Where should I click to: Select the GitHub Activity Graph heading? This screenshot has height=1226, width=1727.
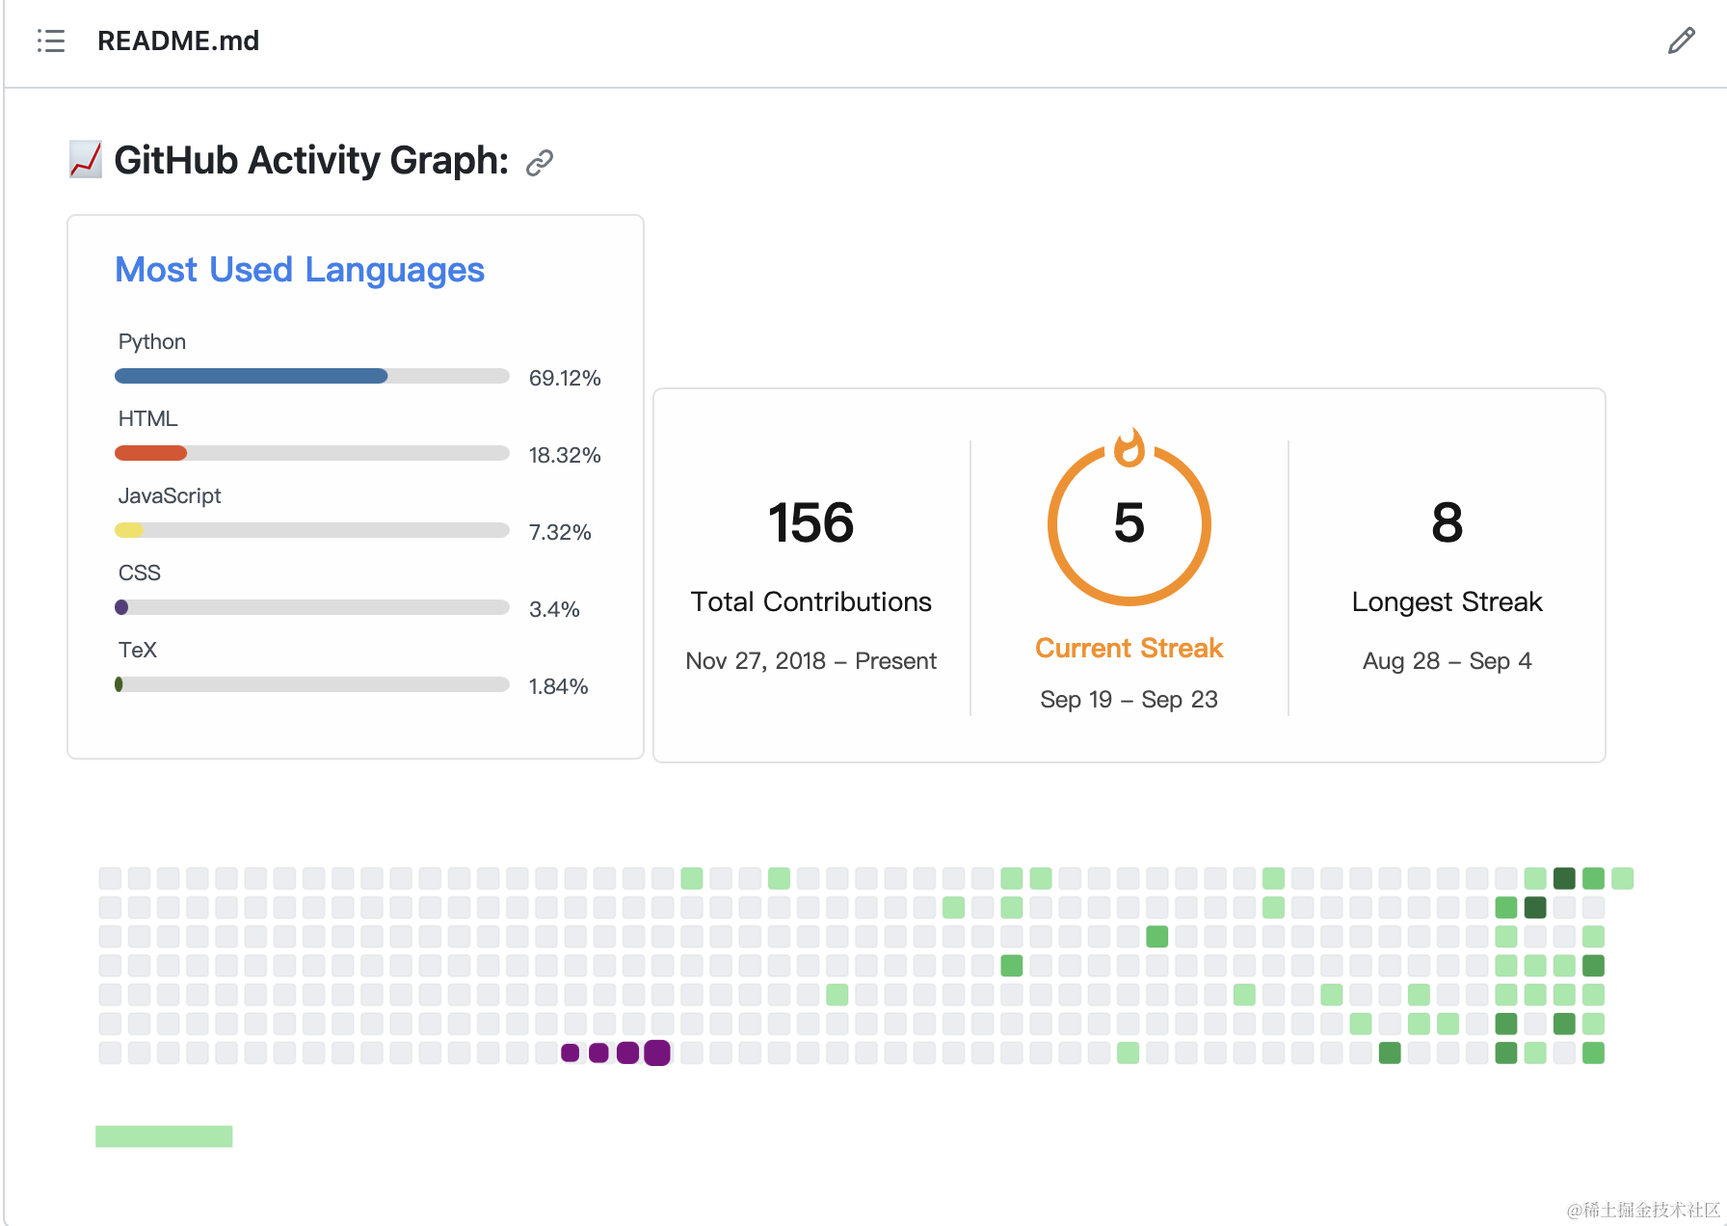click(x=311, y=160)
